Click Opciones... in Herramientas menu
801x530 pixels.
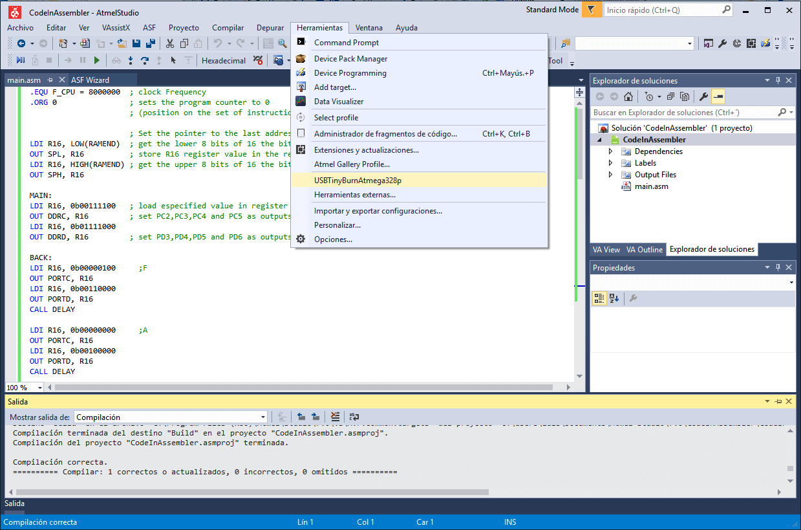click(420, 239)
